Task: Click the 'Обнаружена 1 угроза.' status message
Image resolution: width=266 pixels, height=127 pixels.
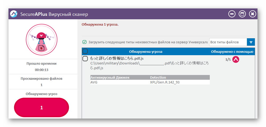Action: [100, 25]
